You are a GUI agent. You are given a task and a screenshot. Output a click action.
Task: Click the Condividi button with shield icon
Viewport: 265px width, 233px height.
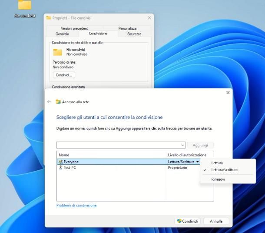[x=187, y=221]
